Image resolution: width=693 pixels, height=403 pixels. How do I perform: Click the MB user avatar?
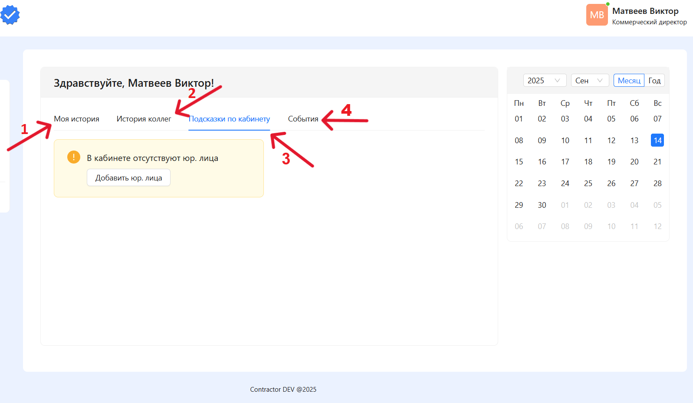(x=597, y=15)
